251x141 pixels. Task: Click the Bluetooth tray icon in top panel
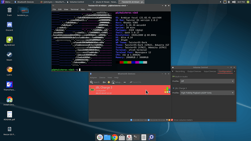229,2
